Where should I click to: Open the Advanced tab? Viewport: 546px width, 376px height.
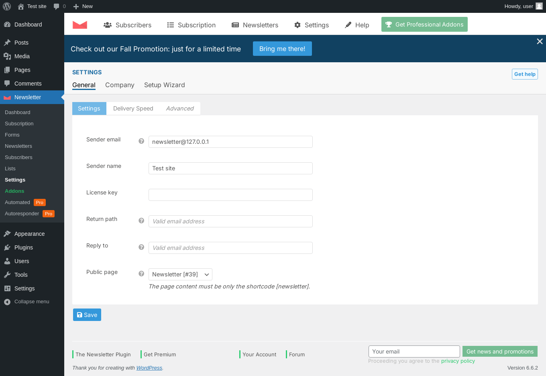click(x=180, y=108)
